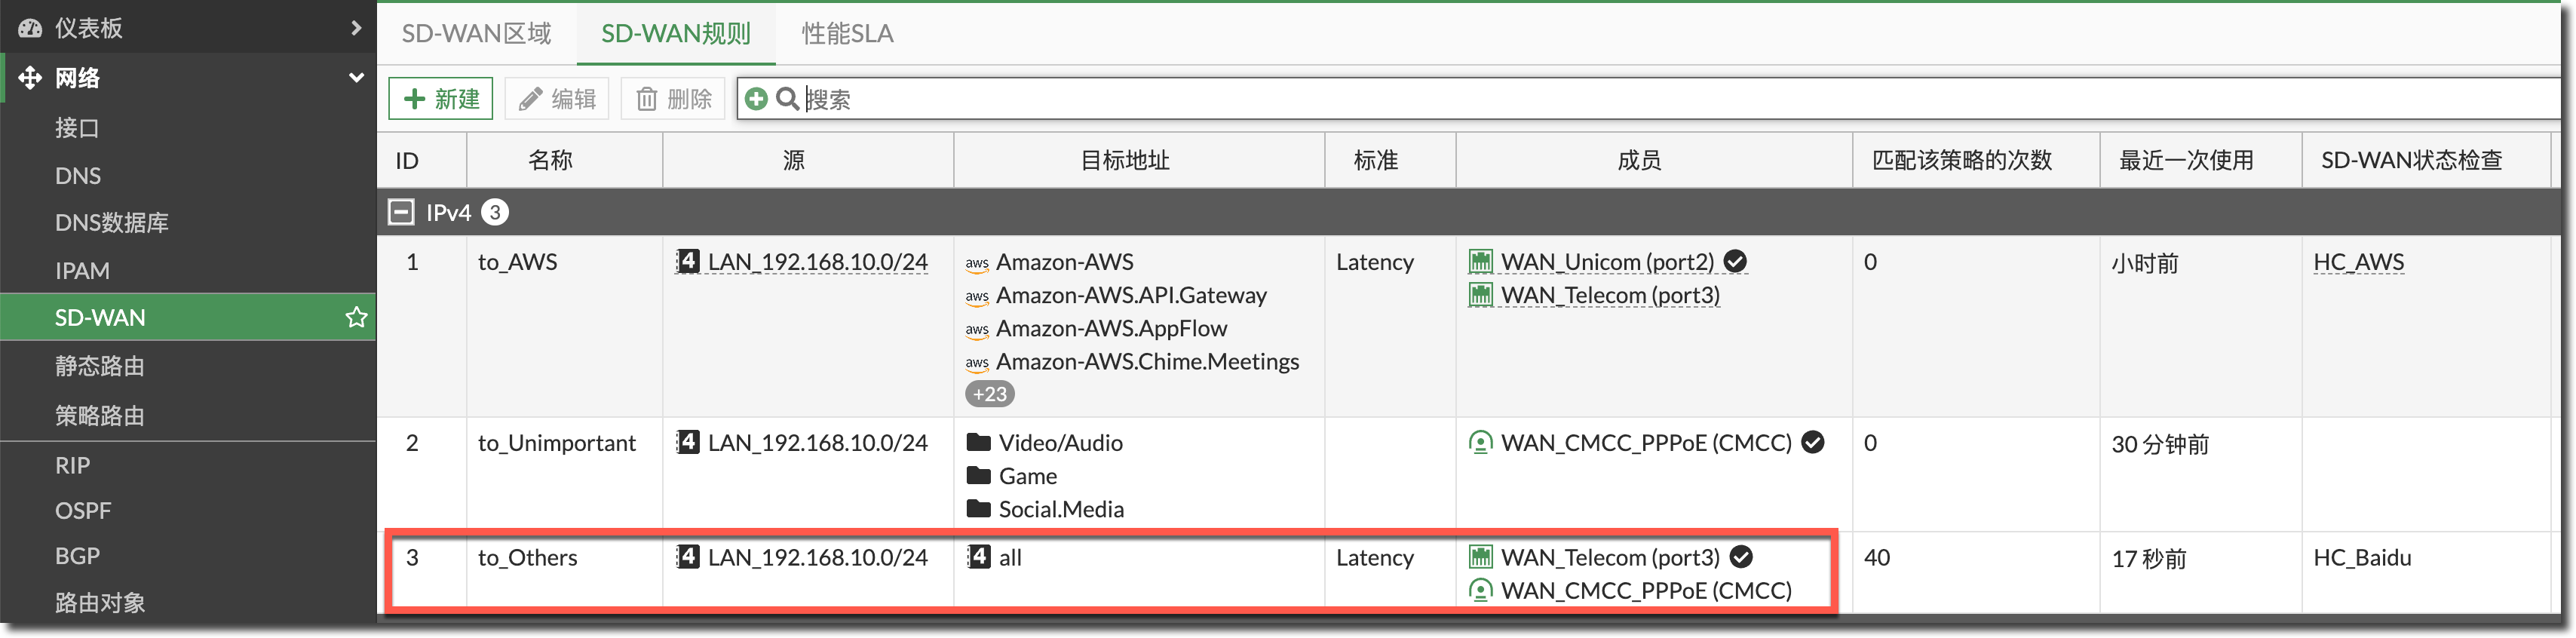Open 静态路由 in the sidebar
This screenshot has height=638, width=2576.
click(100, 366)
